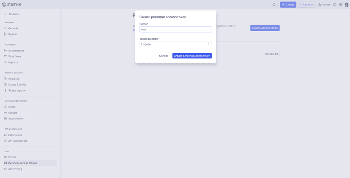The width and height of the screenshot is (350, 178).
Task: Click the Audit log history icon
Action: coord(5,78)
